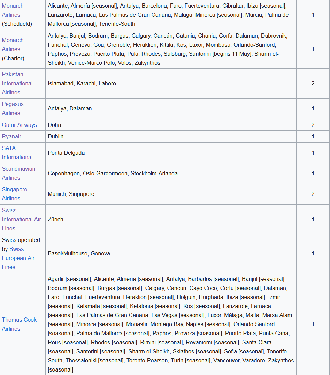Click the 'Islamabad, Karachi, Lahore' destinations text
The width and height of the screenshot is (330, 375).
pyautogui.click(x=82, y=83)
